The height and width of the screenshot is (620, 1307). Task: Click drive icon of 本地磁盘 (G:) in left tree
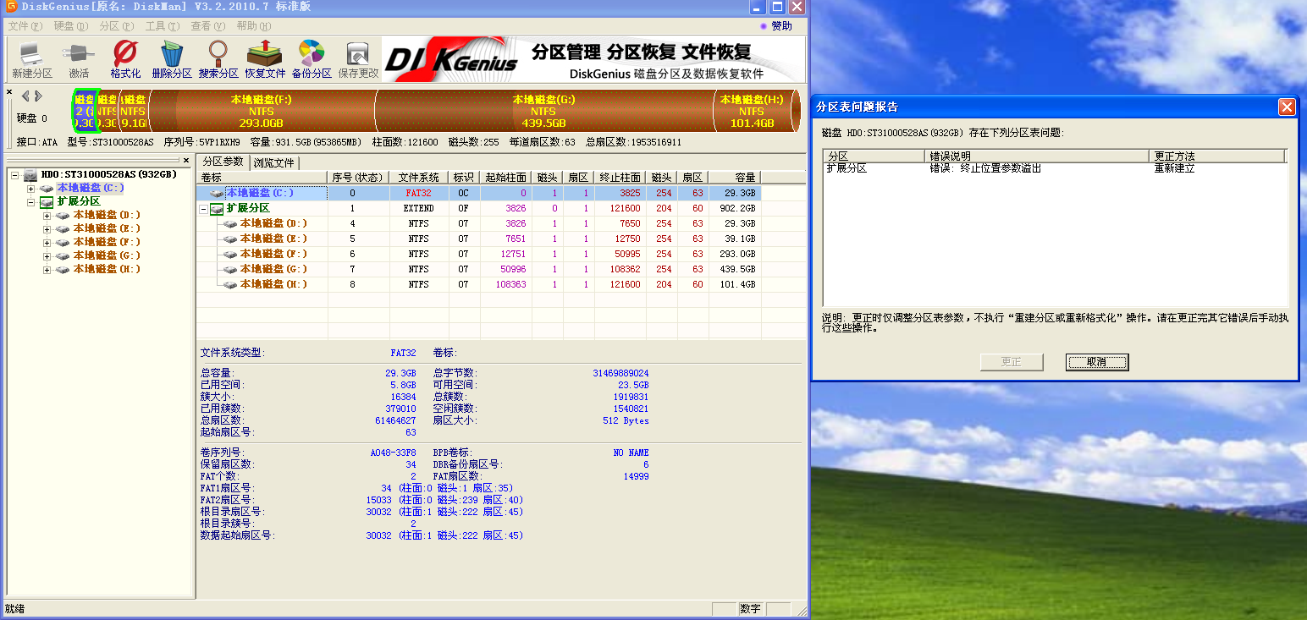click(63, 255)
